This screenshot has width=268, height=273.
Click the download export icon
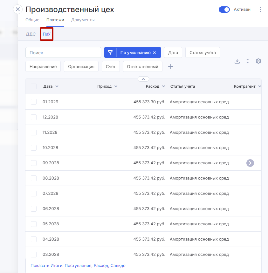(237, 61)
